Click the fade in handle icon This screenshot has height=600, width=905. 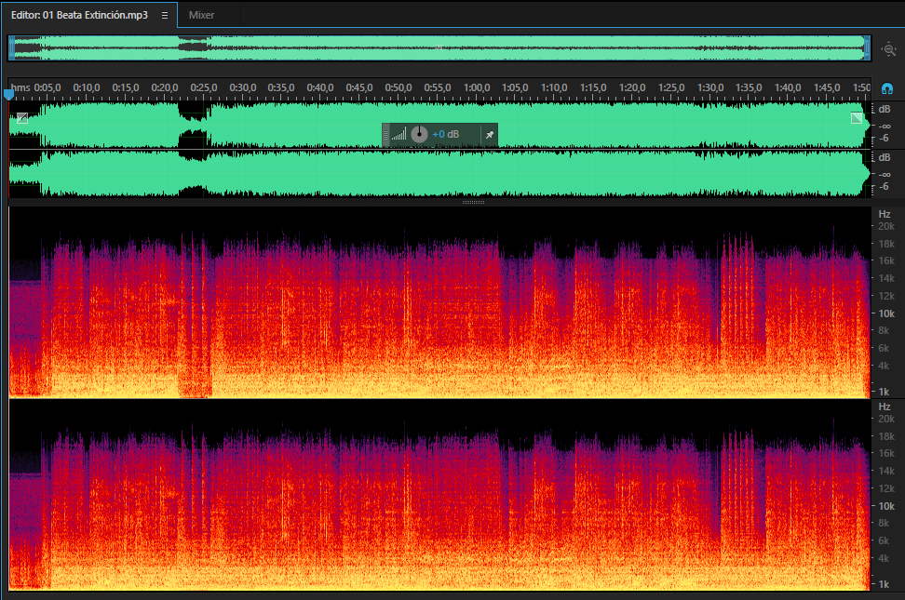tap(22, 118)
